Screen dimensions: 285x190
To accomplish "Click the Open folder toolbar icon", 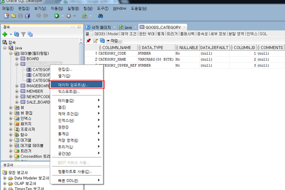I will pos(13,16).
